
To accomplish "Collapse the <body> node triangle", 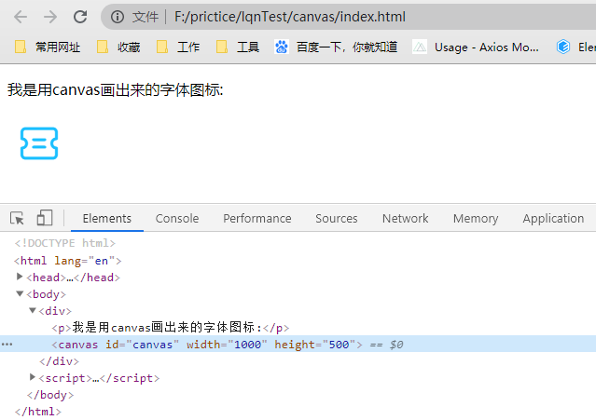I will (20, 293).
